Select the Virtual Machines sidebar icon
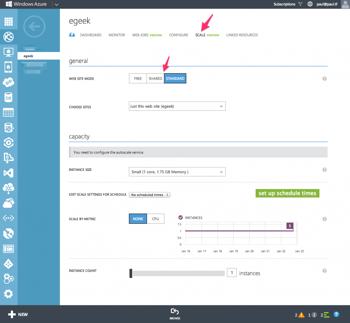The height and width of the screenshot is (323, 350). (x=9, y=52)
